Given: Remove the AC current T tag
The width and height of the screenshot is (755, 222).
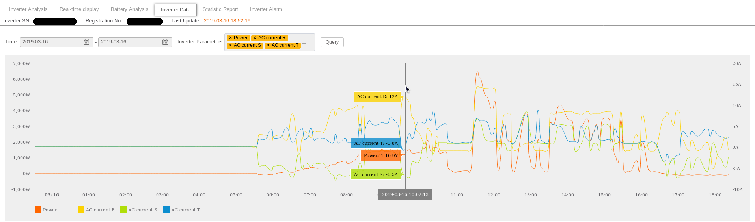Looking at the screenshot, I should coord(268,46).
